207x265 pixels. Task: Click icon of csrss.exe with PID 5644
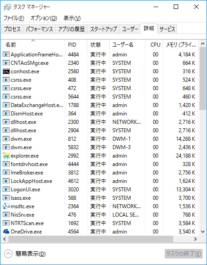(x=6, y=97)
